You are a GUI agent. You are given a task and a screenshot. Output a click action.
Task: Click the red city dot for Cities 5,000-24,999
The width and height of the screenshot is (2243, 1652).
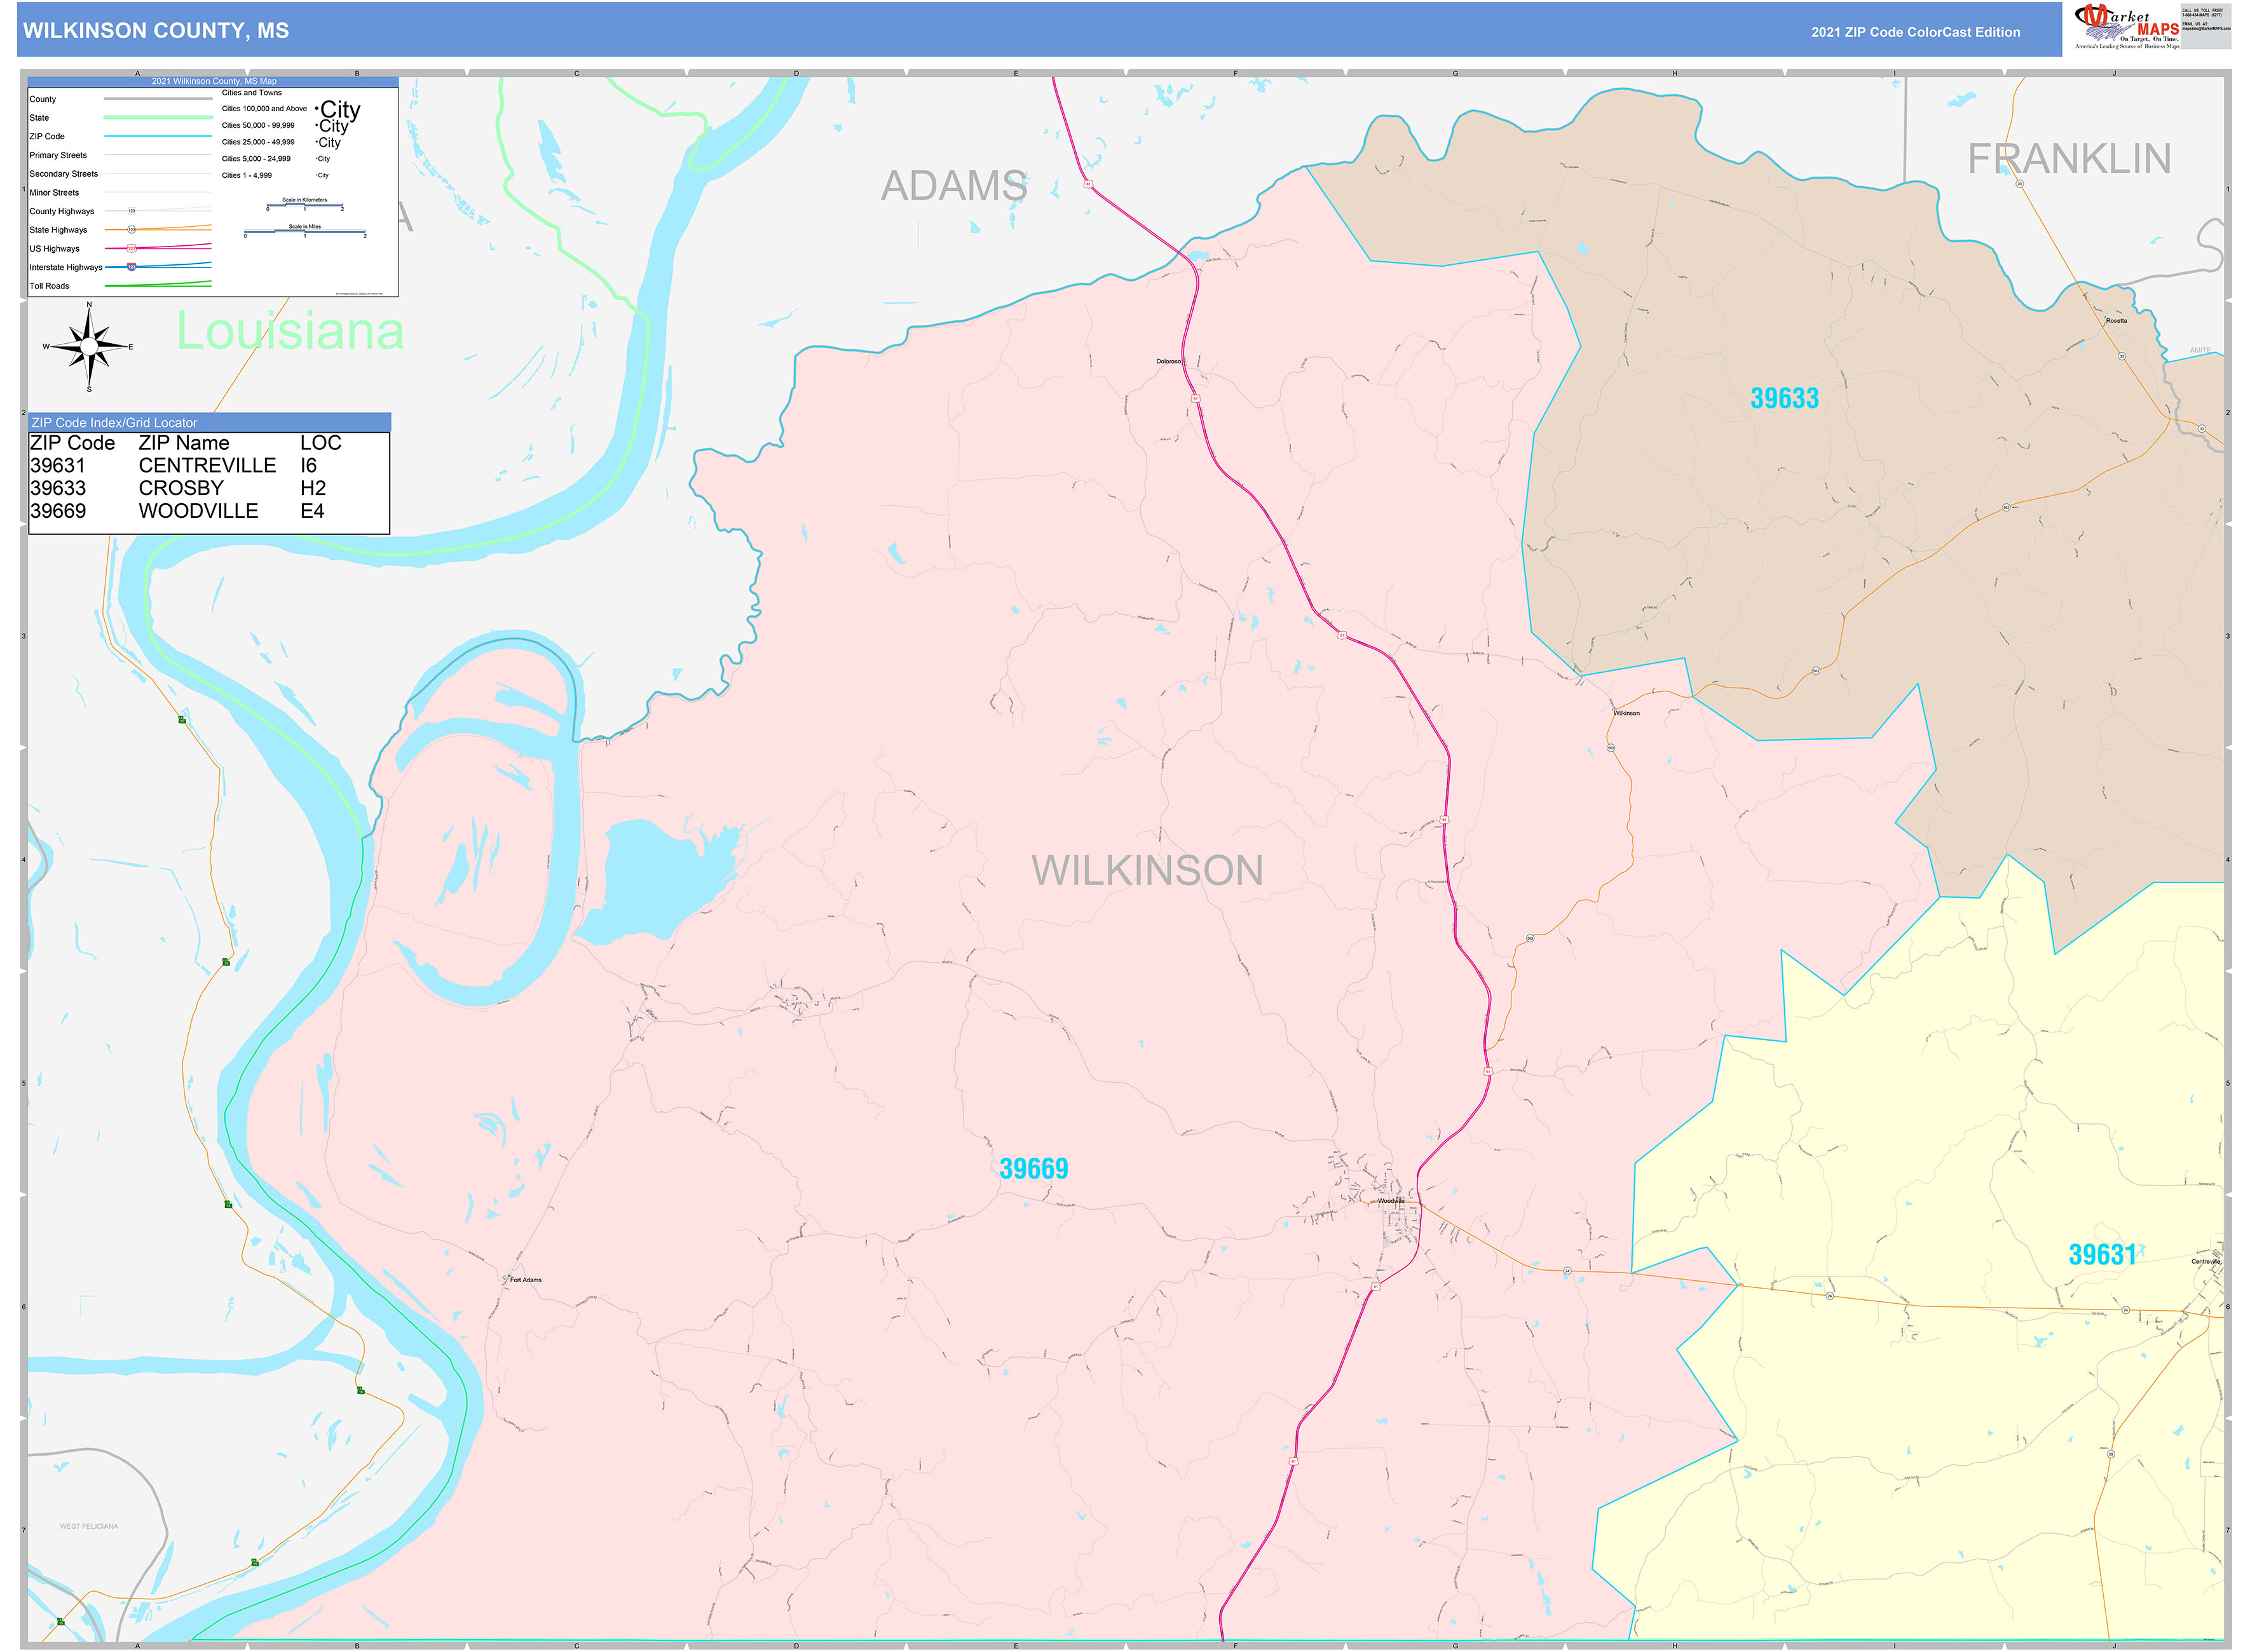click(x=316, y=158)
